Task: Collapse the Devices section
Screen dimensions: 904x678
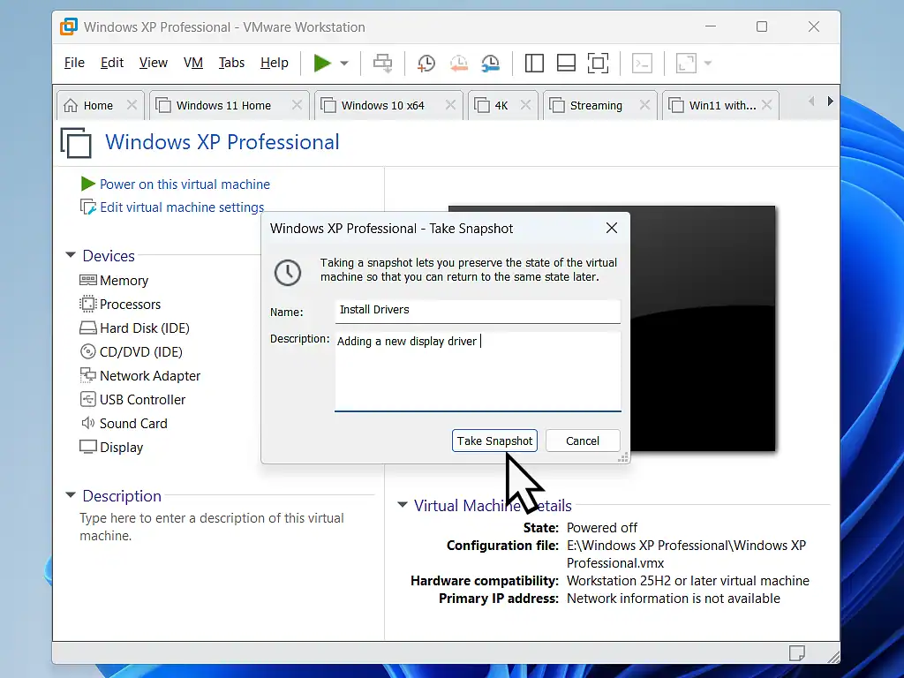Action: point(71,255)
